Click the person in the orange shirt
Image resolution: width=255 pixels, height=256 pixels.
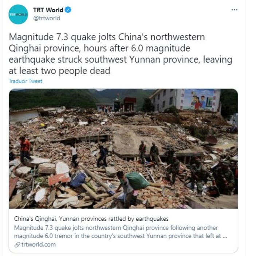point(25,149)
